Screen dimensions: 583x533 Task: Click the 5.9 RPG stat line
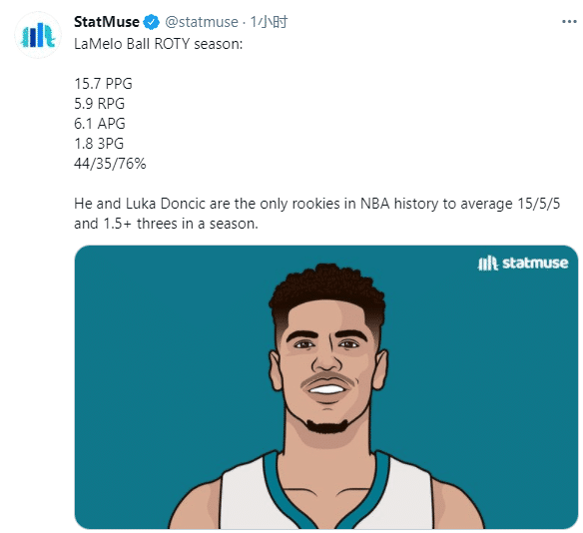pyautogui.click(x=99, y=104)
